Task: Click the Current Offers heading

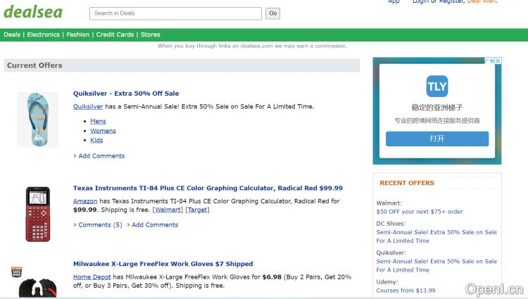Action: point(34,65)
